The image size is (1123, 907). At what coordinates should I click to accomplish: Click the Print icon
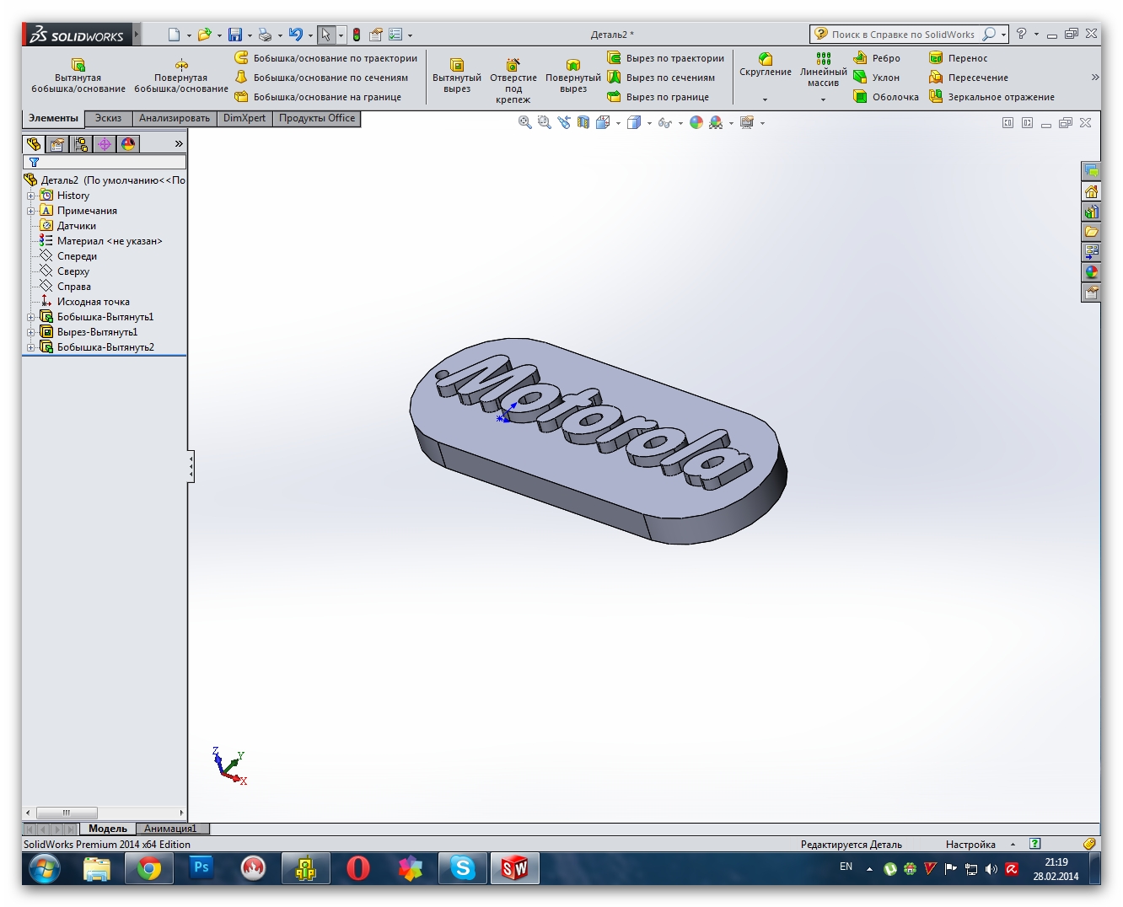[x=266, y=35]
